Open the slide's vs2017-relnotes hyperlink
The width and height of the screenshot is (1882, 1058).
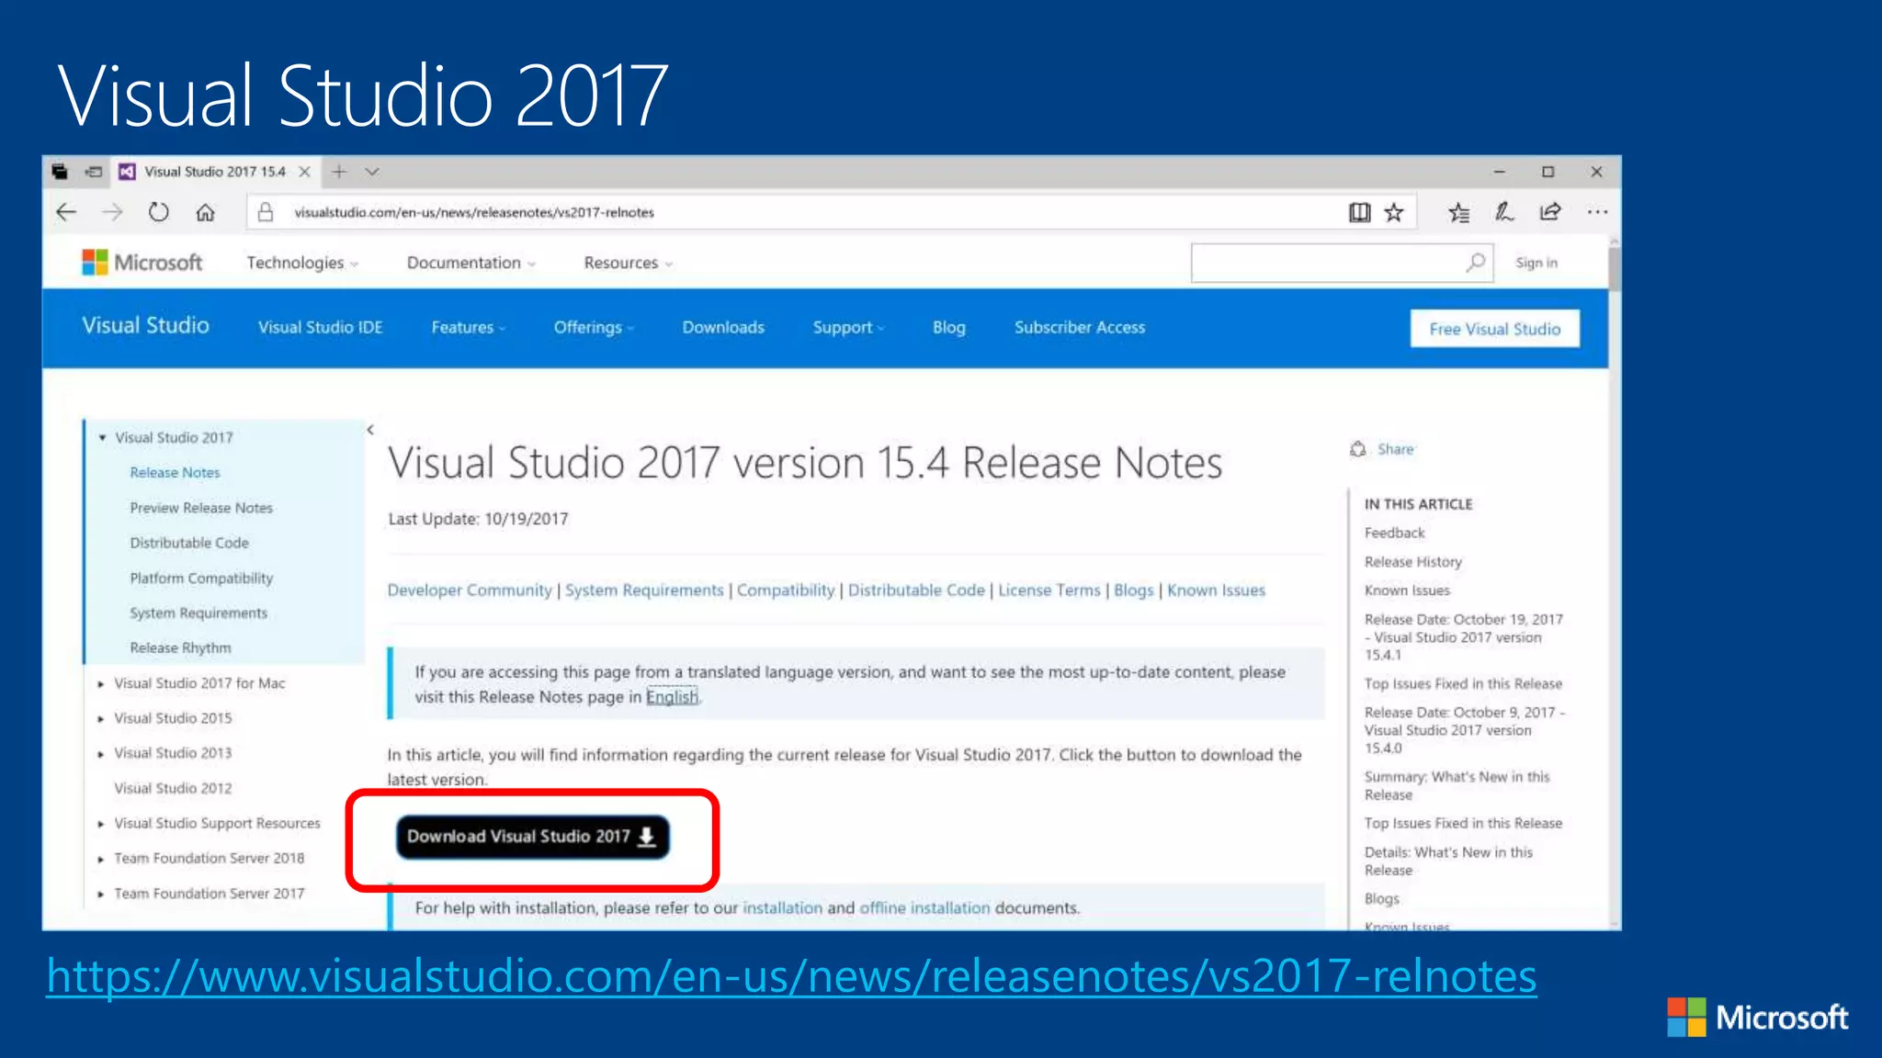[x=791, y=976]
